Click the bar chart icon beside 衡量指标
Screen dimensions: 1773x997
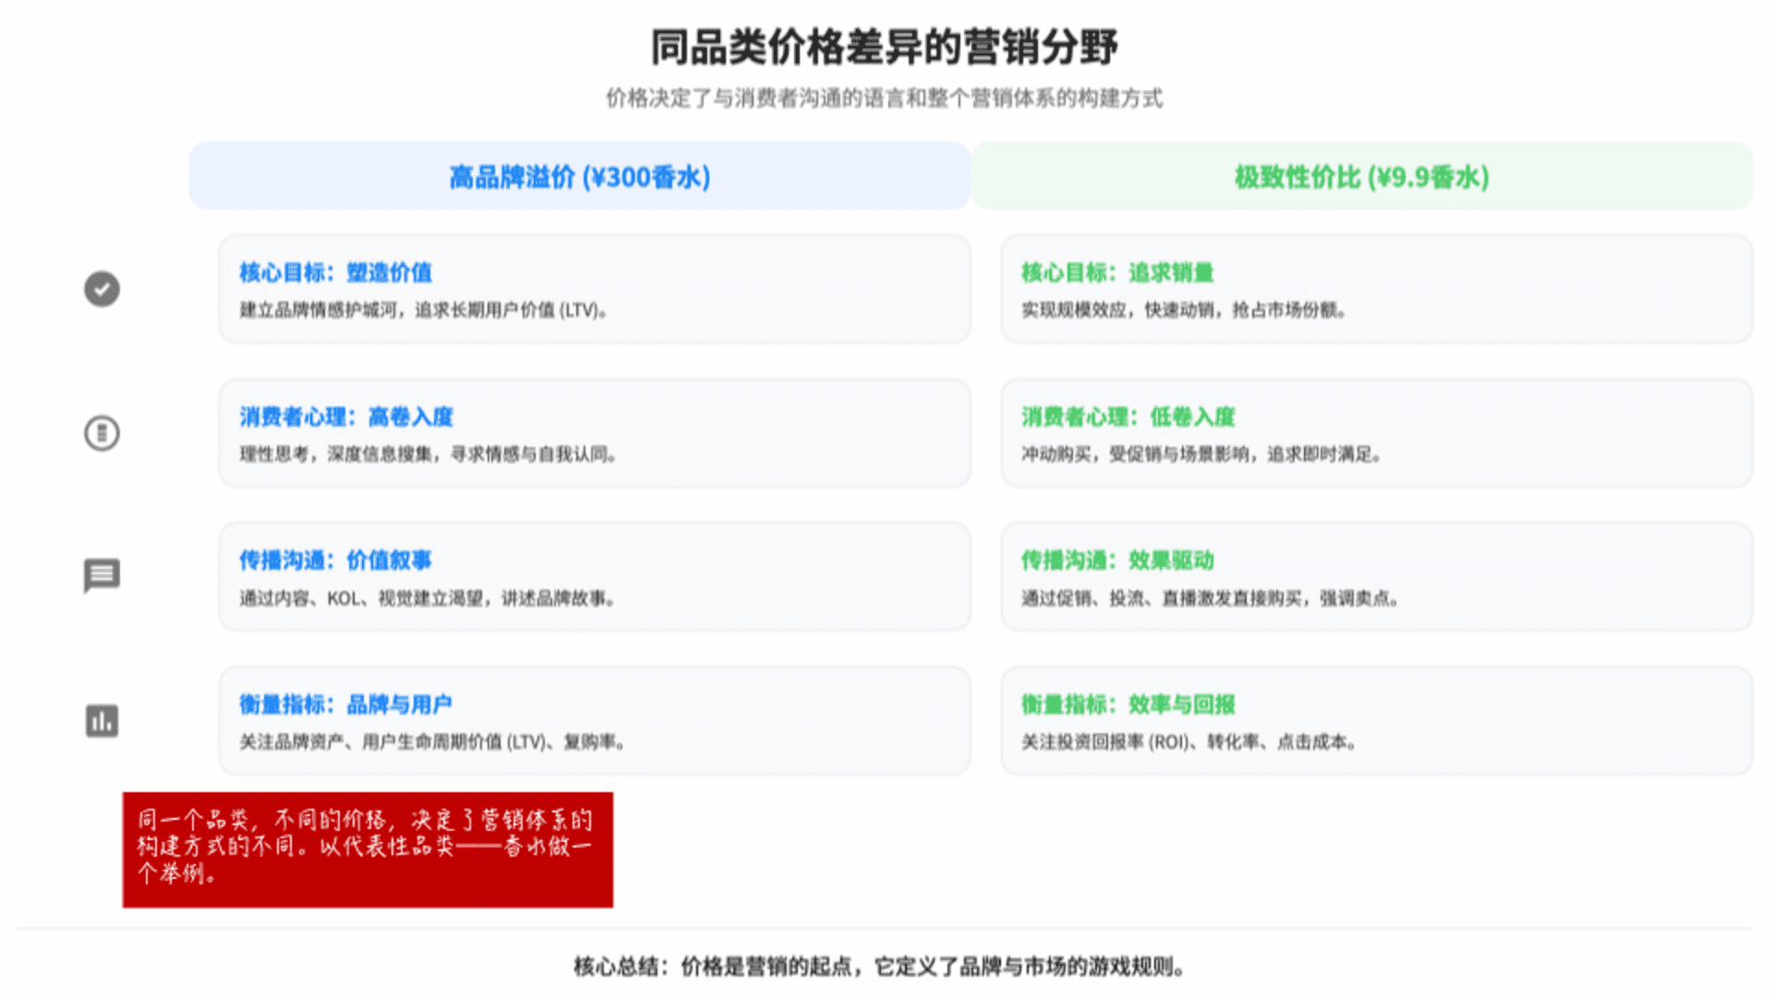click(x=102, y=720)
